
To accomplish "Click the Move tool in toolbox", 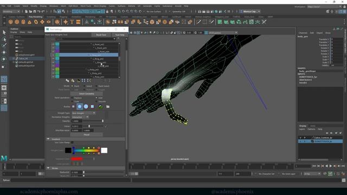I will pyautogui.click(x=4, y=53).
